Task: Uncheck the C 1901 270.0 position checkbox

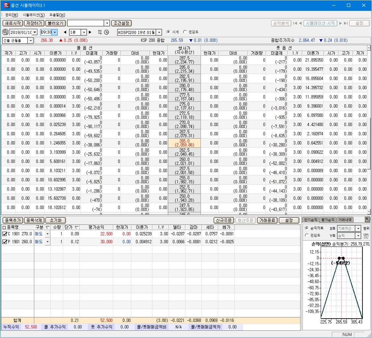Action: click(4, 234)
